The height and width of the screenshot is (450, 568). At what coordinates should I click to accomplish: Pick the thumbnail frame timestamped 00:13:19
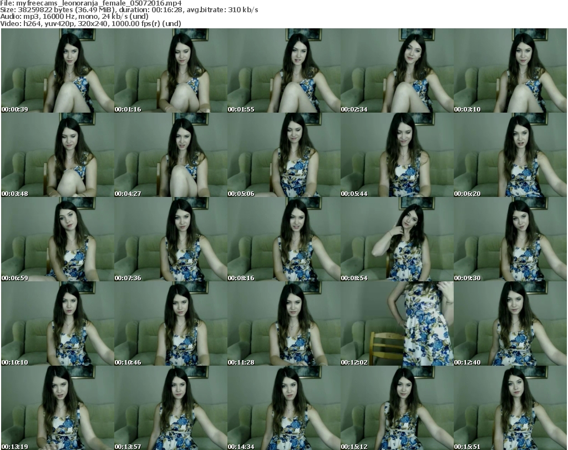58,408
